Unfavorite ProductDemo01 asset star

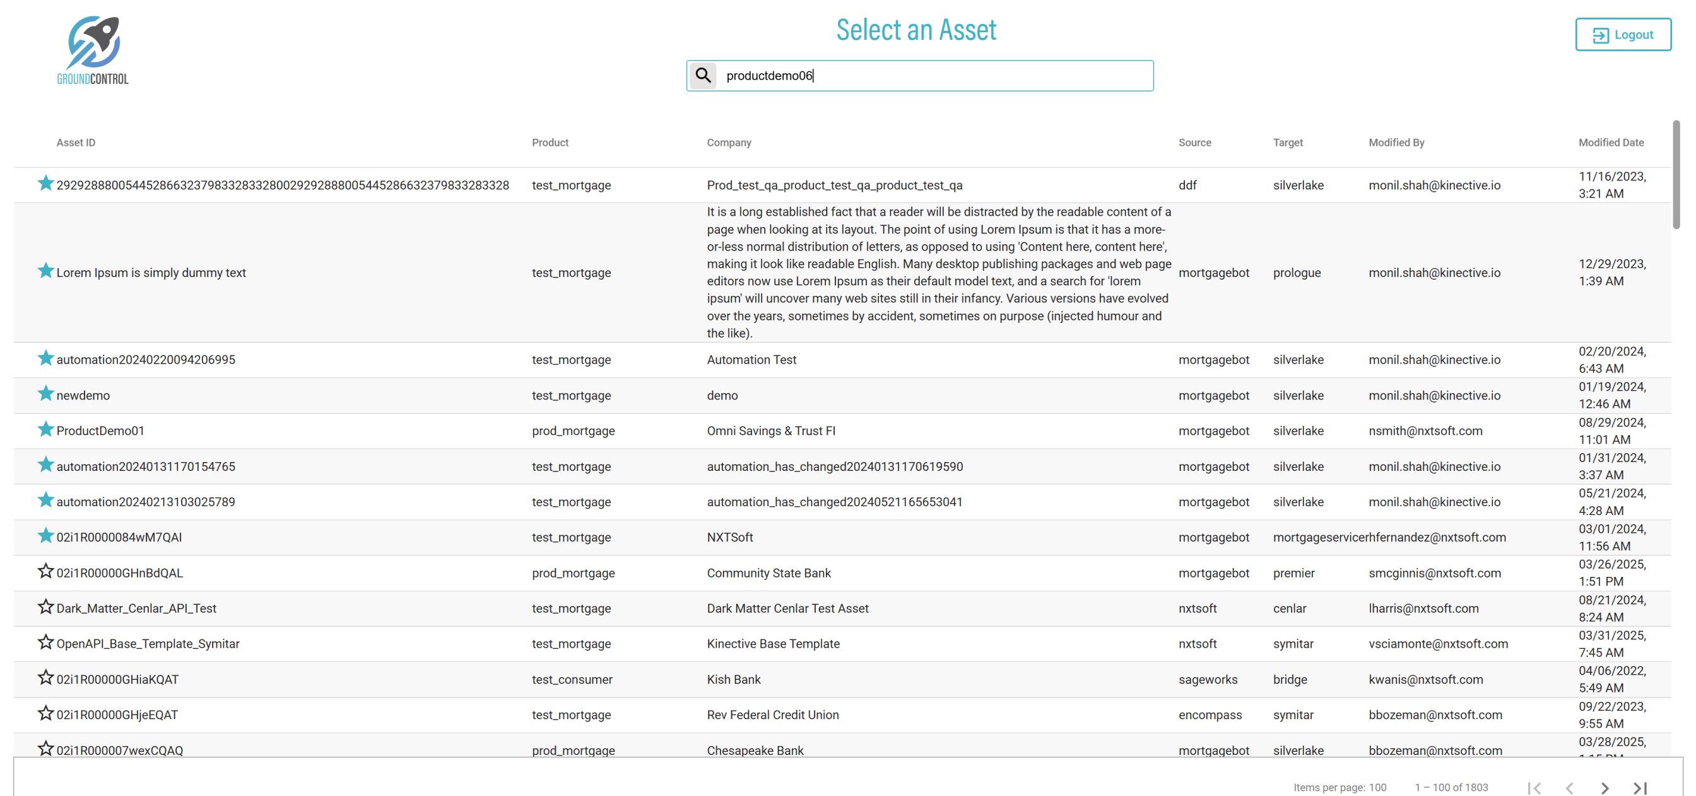pyautogui.click(x=45, y=430)
